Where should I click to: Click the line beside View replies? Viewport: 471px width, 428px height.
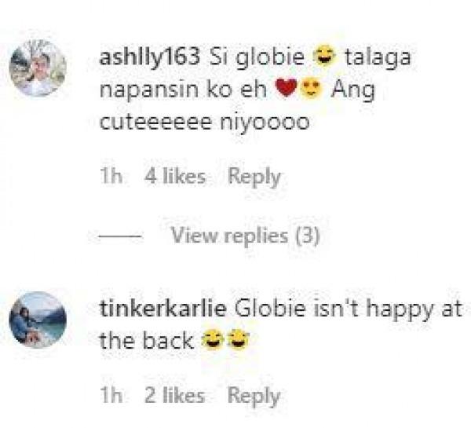(x=120, y=236)
